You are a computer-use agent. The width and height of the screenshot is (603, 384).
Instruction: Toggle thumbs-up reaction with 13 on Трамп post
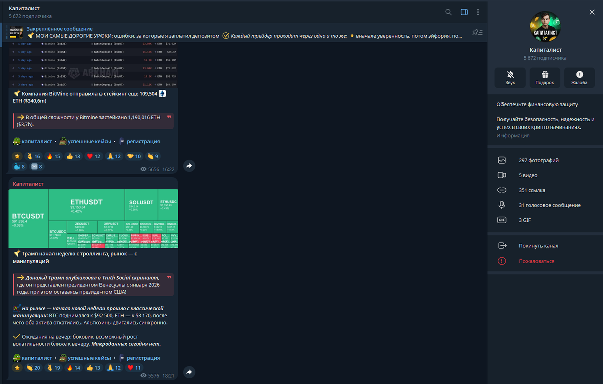pos(93,368)
